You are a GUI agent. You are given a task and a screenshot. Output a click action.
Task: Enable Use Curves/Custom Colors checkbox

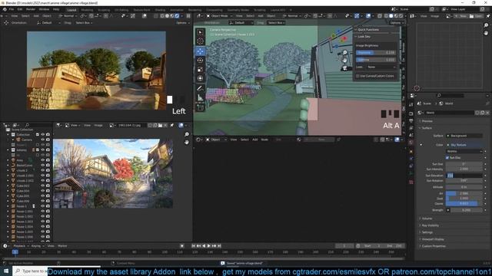(357, 76)
